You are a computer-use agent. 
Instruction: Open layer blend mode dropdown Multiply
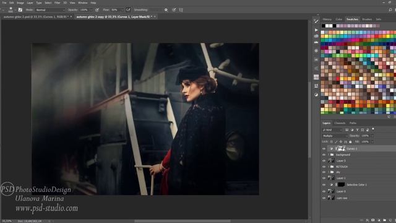[335, 136]
